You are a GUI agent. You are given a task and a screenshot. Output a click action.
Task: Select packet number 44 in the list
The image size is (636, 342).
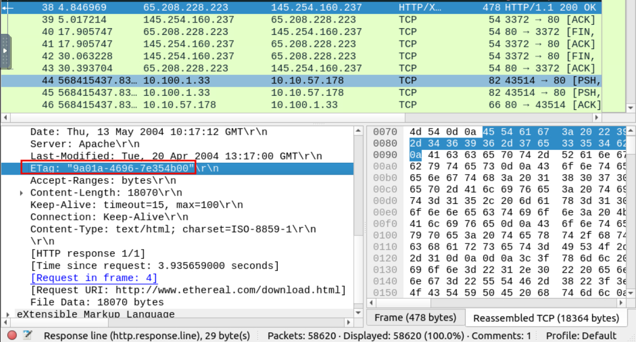[x=282, y=80]
